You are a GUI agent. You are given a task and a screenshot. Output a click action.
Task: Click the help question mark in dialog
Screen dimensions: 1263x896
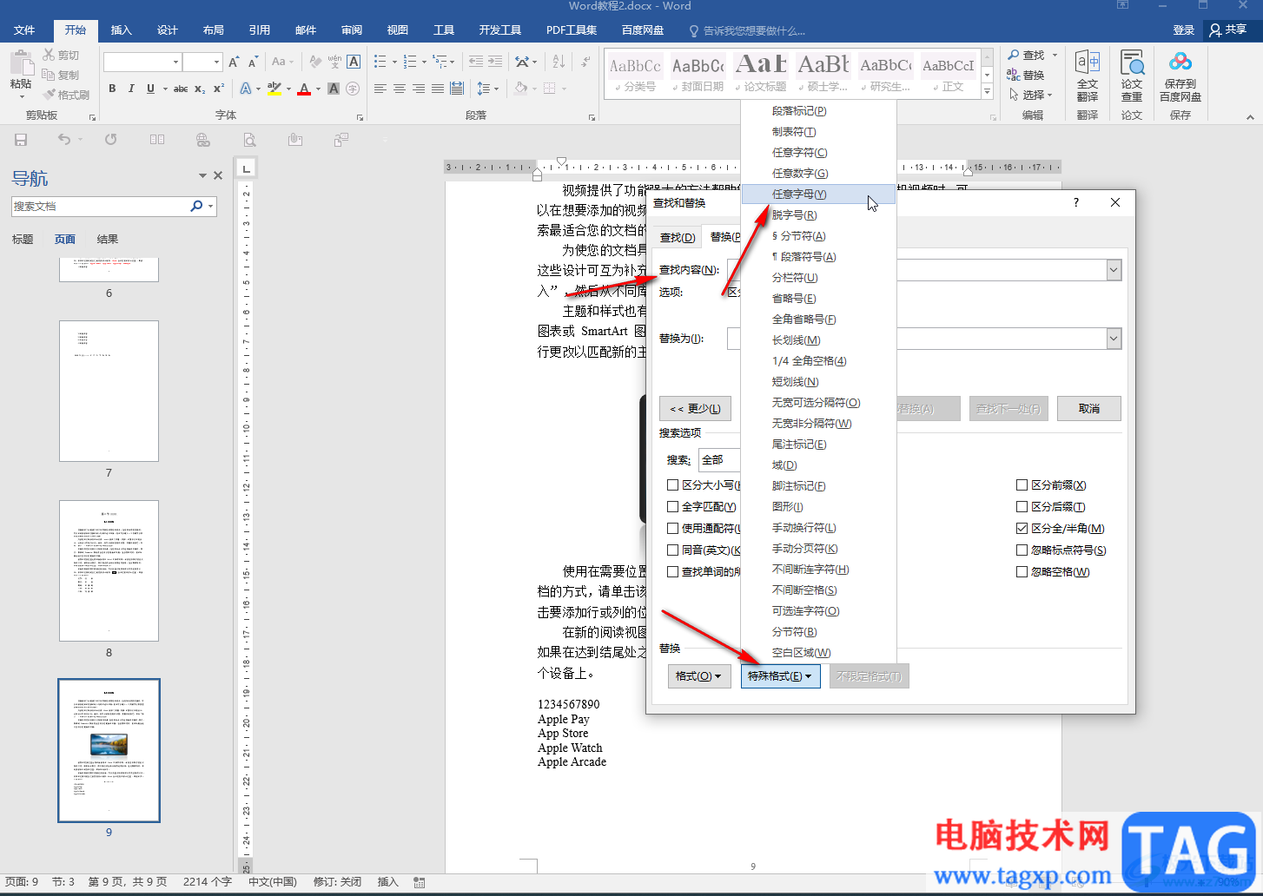(1076, 202)
